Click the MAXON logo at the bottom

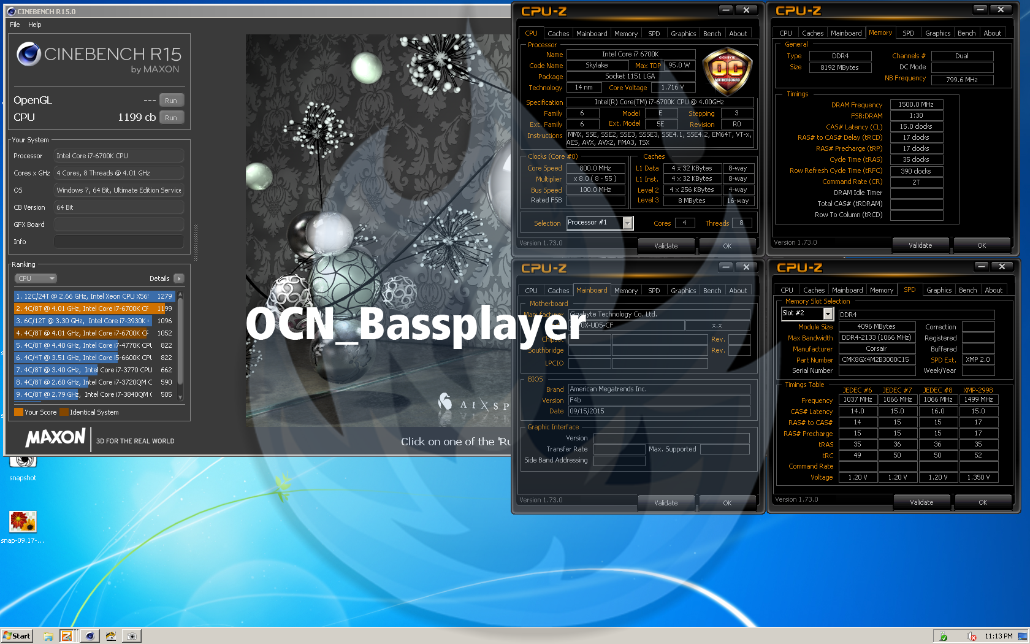pyautogui.click(x=55, y=437)
